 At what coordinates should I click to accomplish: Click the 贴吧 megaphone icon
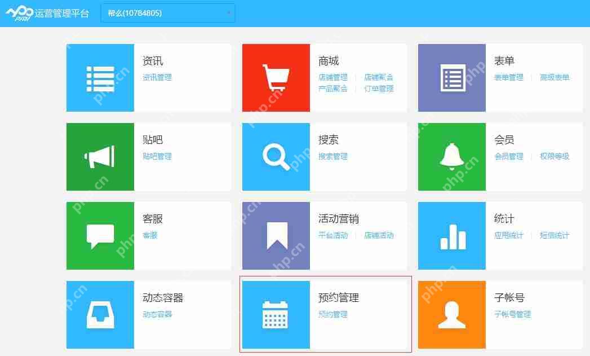(x=100, y=156)
